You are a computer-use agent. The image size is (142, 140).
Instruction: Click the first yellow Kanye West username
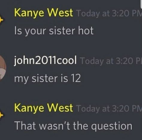click(x=44, y=13)
